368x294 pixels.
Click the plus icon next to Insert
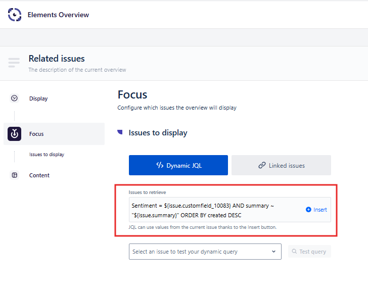point(308,210)
